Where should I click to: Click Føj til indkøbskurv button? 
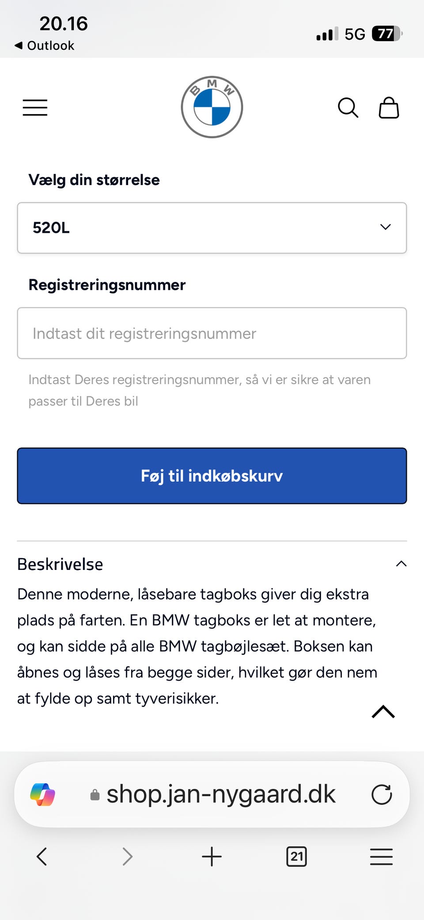click(212, 476)
